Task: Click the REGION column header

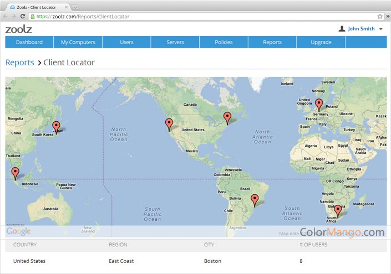Action: [x=118, y=245]
